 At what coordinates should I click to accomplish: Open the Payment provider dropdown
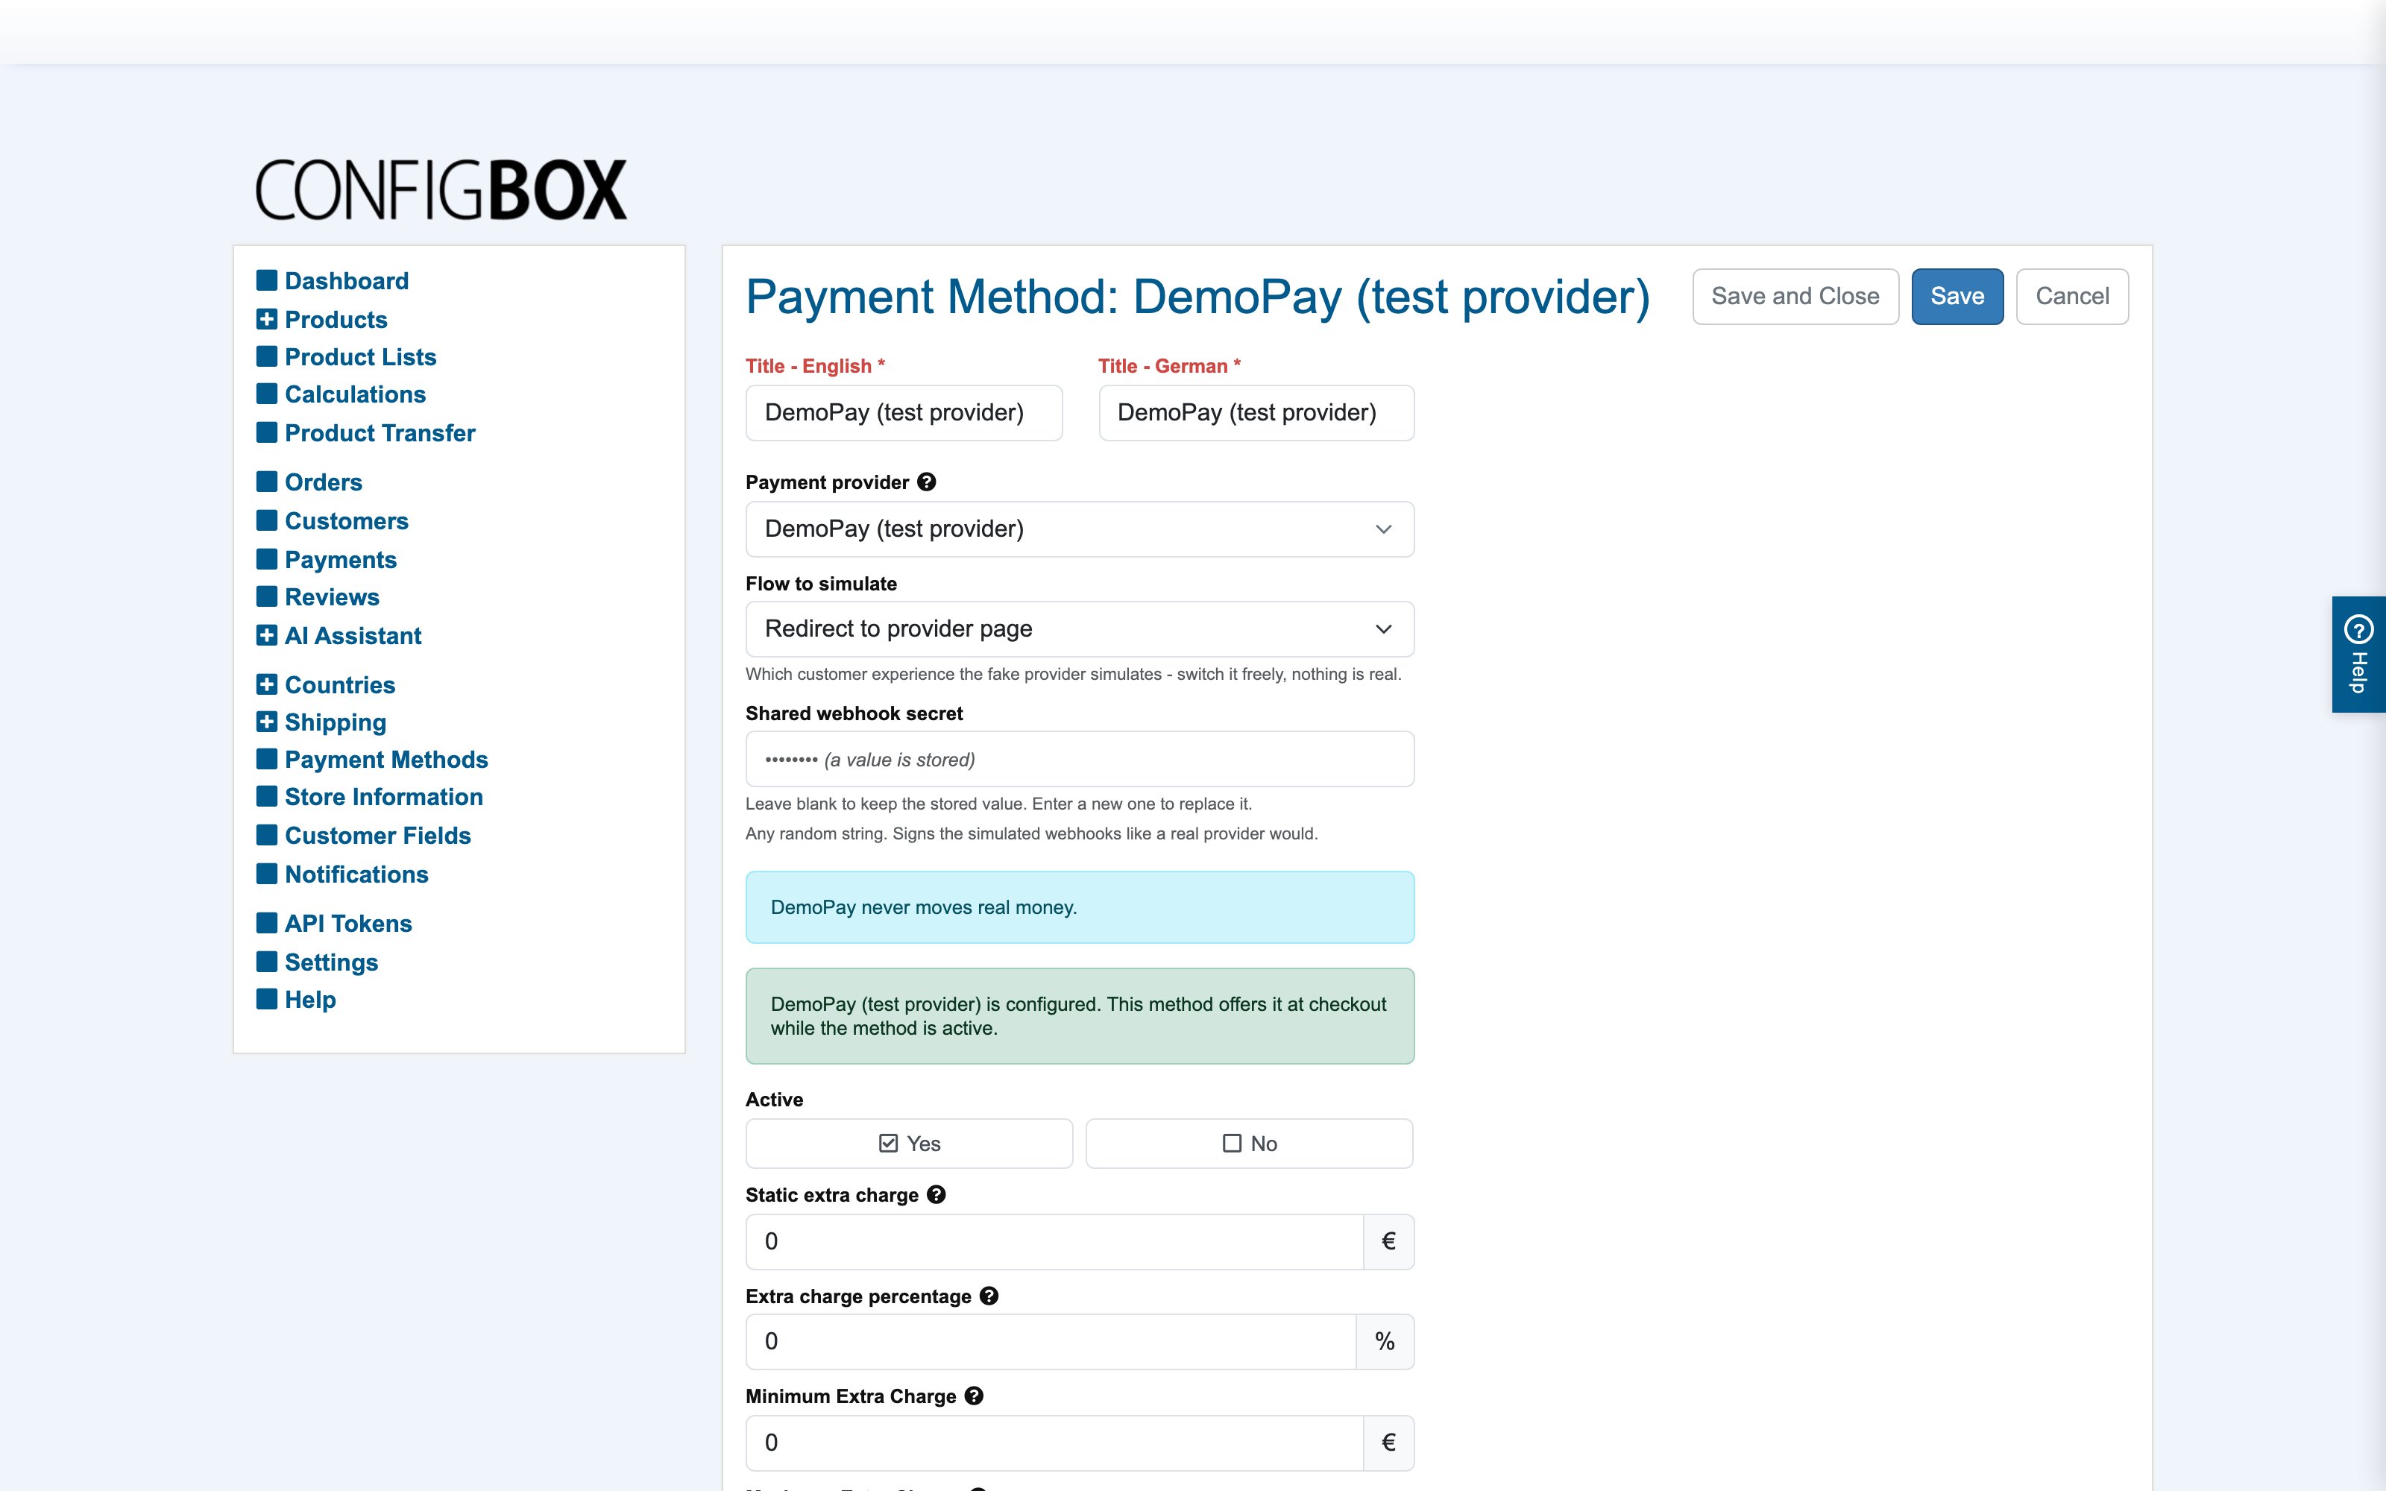[x=1080, y=529]
